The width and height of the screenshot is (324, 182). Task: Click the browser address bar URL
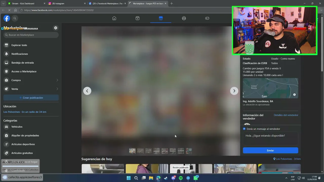59,10
